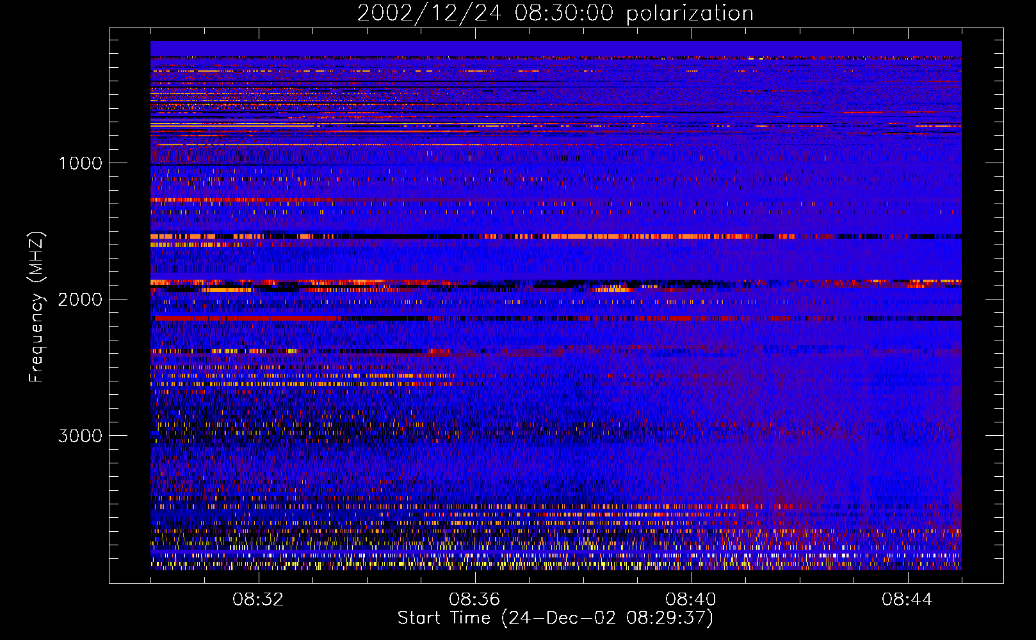The image size is (1036, 640).
Task: Click the 08:36 time axis label
Action: (x=474, y=600)
